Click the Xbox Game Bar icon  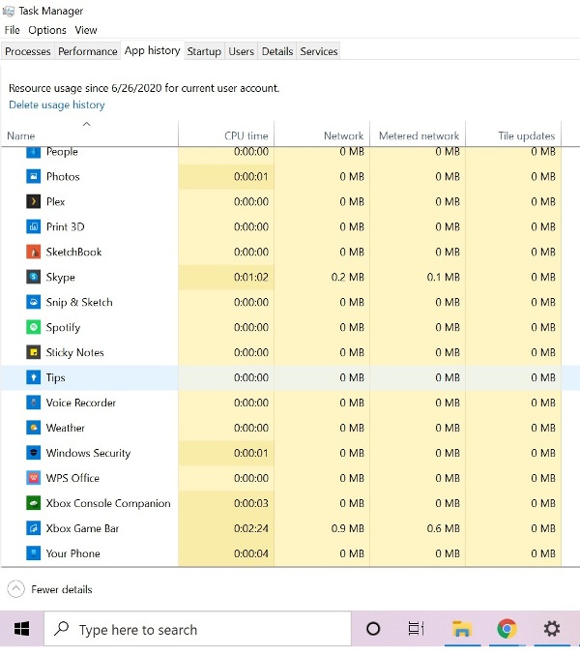[34, 527]
